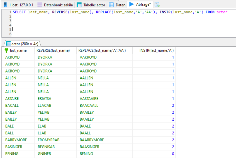Select the EROMYRRAB cell
Screen dimensions: 236x158
pyautogui.click(x=48, y=140)
